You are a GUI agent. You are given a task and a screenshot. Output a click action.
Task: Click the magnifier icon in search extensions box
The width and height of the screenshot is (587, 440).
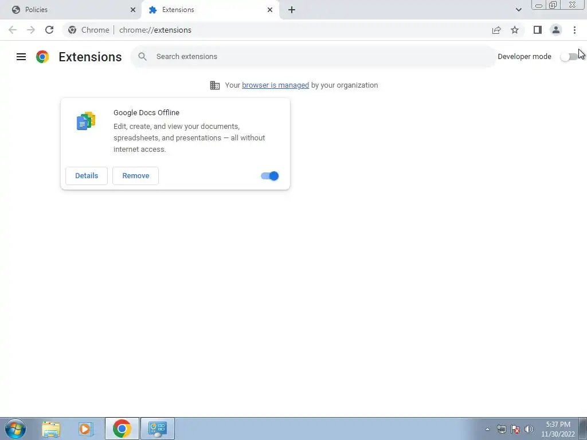point(142,57)
